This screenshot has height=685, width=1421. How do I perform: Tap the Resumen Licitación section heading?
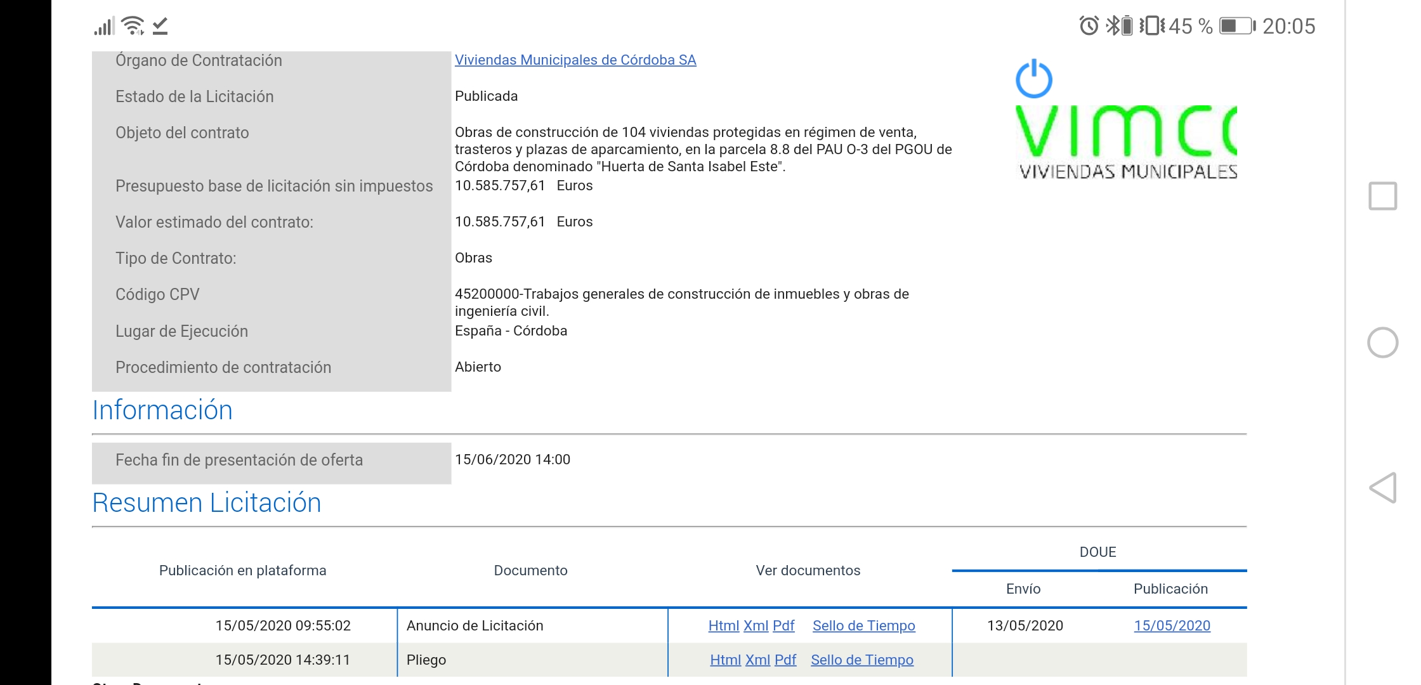coord(207,502)
